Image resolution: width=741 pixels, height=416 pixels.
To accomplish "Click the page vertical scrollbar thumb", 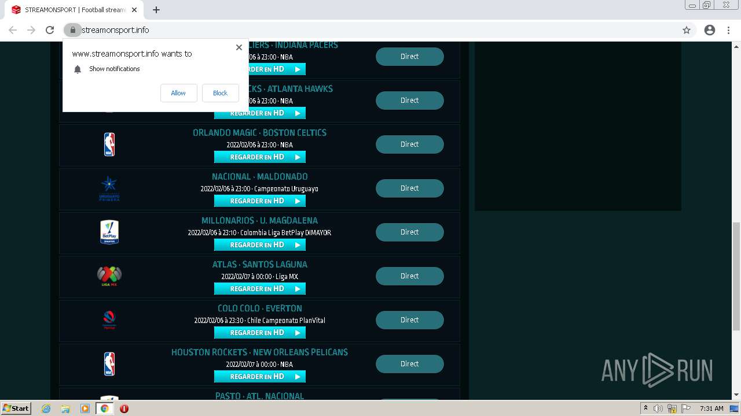I will click(x=736, y=277).
